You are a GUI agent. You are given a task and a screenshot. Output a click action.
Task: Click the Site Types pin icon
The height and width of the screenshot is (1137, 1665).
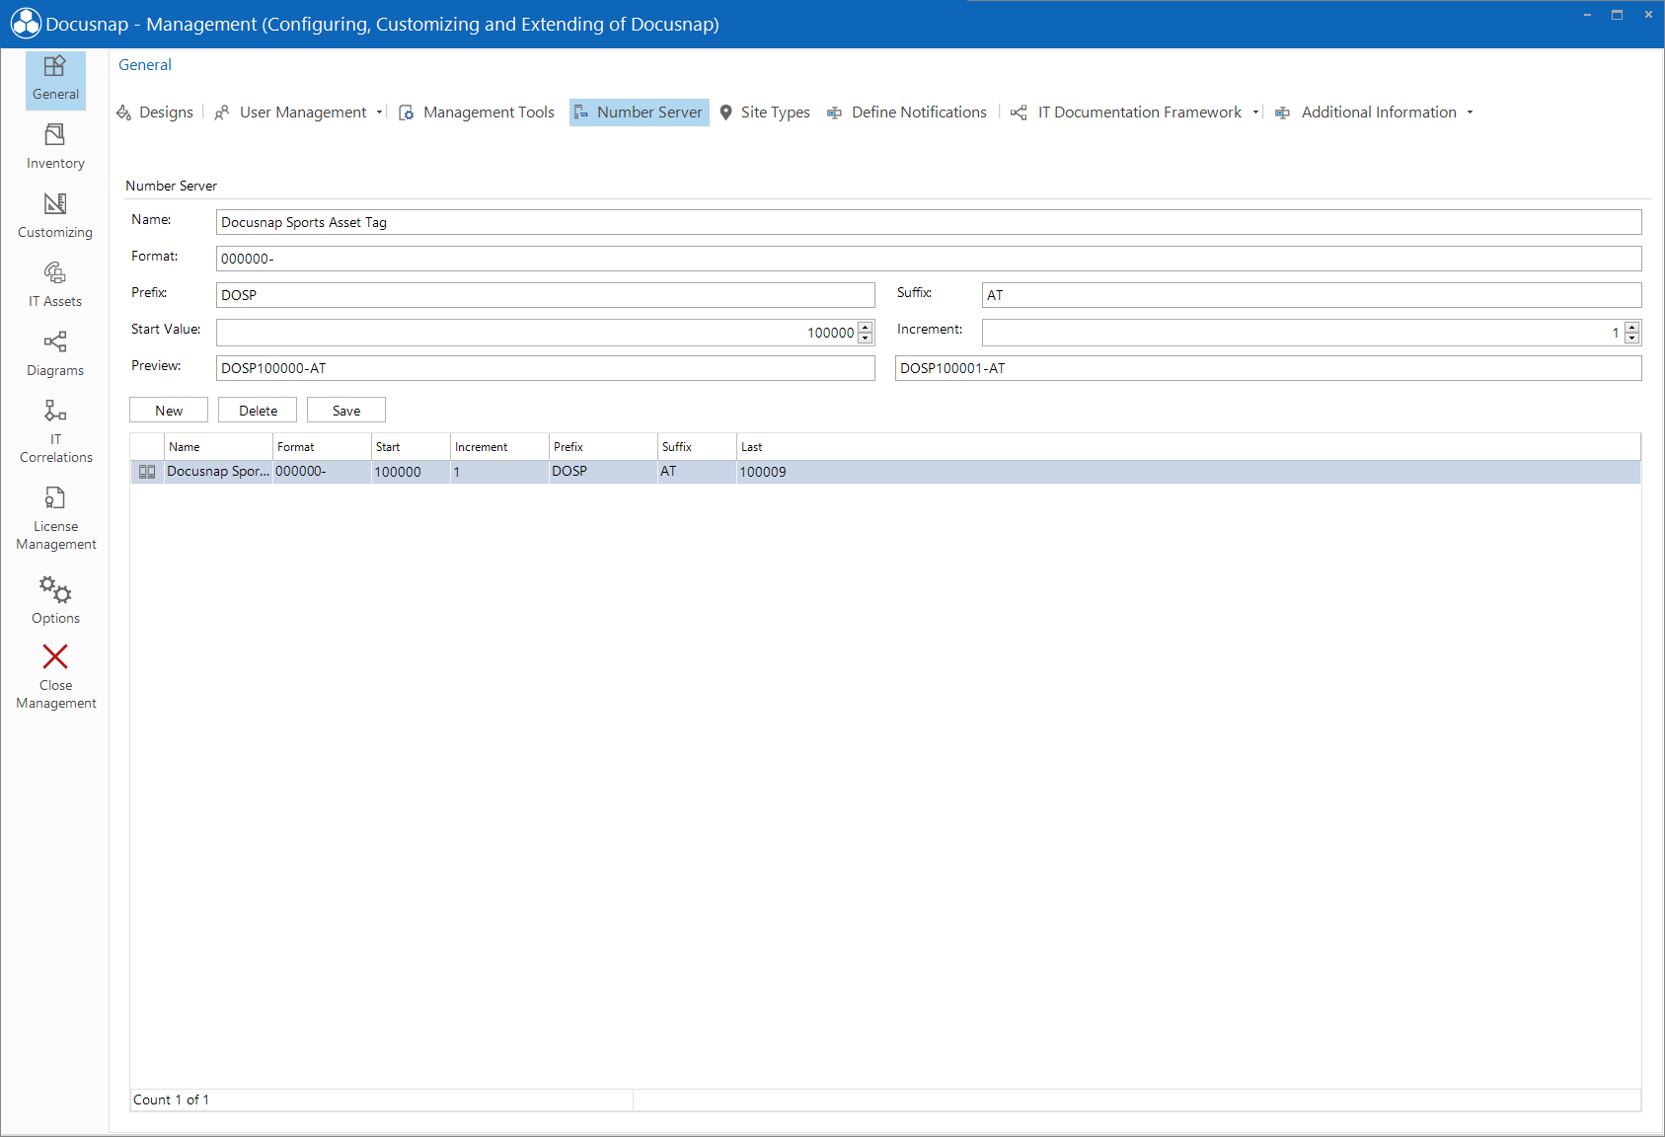coord(725,113)
